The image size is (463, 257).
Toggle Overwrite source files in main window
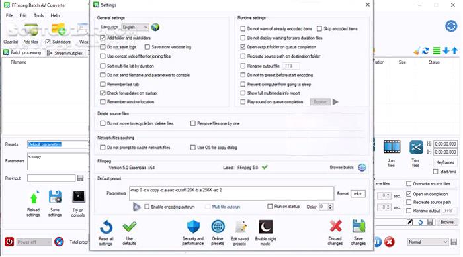click(x=409, y=184)
